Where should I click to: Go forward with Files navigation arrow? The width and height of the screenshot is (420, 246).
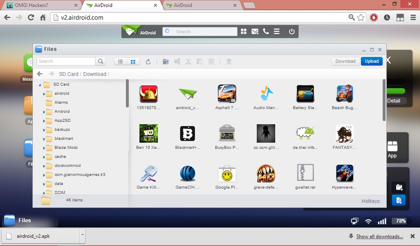(x=51, y=74)
